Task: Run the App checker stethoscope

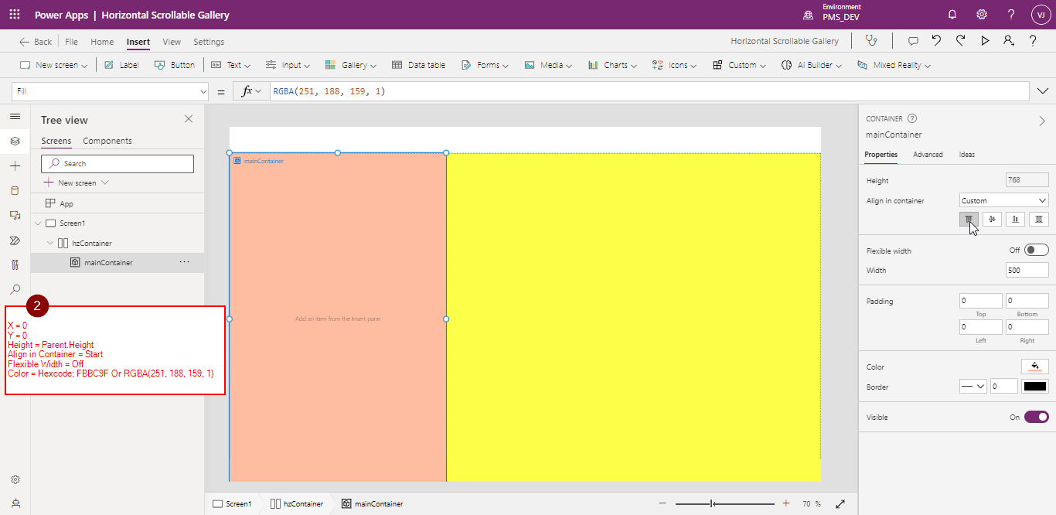Action: [x=871, y=41]
